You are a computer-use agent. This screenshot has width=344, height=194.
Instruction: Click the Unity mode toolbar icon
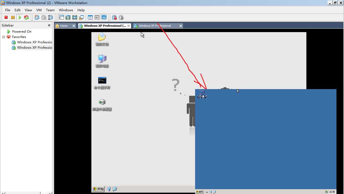81,17
